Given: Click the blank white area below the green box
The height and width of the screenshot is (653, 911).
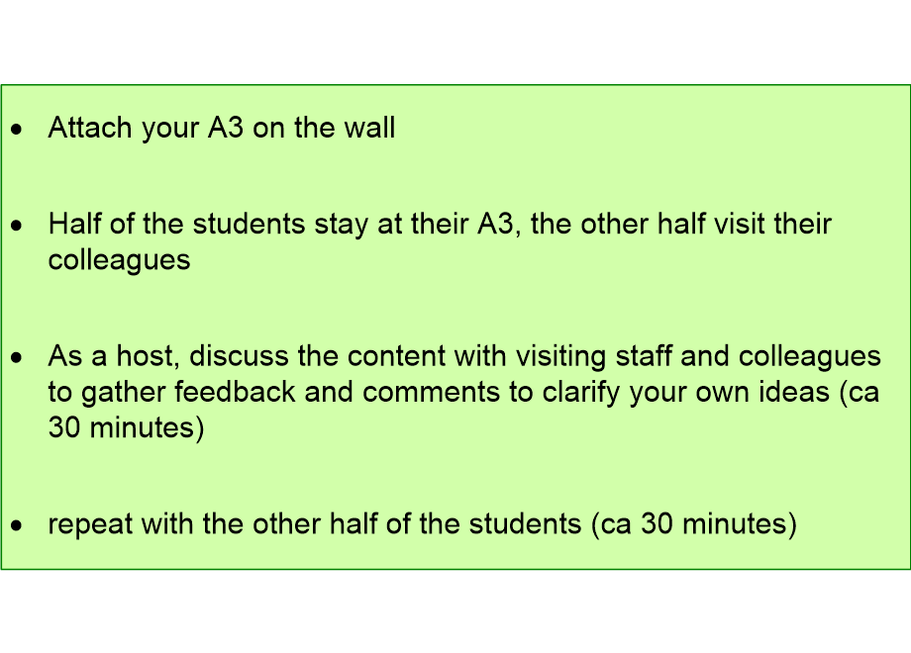Looking at the screenshot, I should 455,611.
